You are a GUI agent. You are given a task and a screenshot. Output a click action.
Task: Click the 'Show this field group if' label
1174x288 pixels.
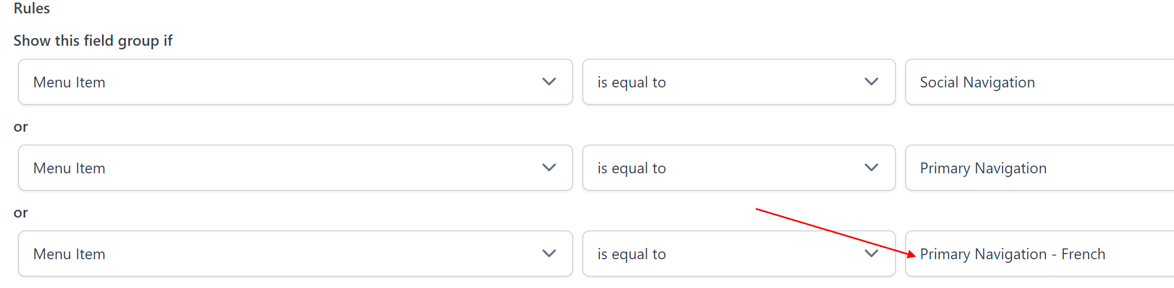pos(93,41)
